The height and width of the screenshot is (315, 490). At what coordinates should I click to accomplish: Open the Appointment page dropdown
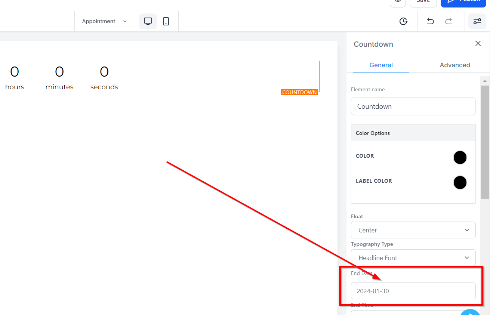pyautogui.click(x=104, y=21)
